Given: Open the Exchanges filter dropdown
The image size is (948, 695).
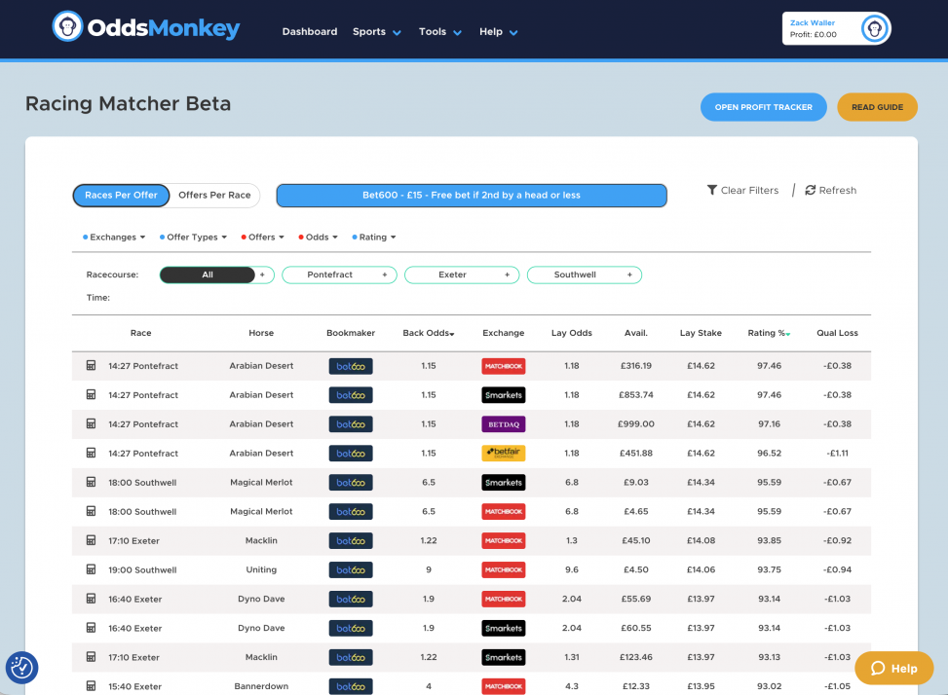Looking at the screenshot, I should (114, 238).
